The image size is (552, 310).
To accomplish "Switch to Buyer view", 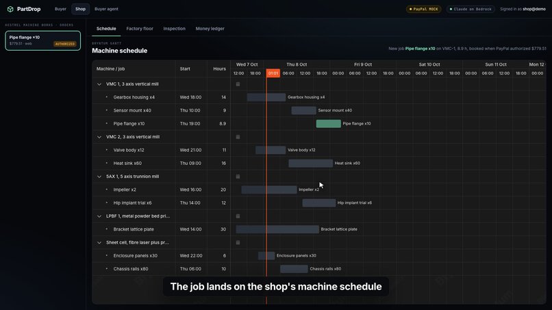I will pyautogui.click(x=60, y=9).
